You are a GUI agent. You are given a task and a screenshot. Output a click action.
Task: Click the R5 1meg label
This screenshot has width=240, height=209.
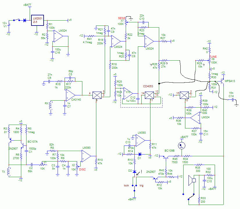click(x=31, y=130)
